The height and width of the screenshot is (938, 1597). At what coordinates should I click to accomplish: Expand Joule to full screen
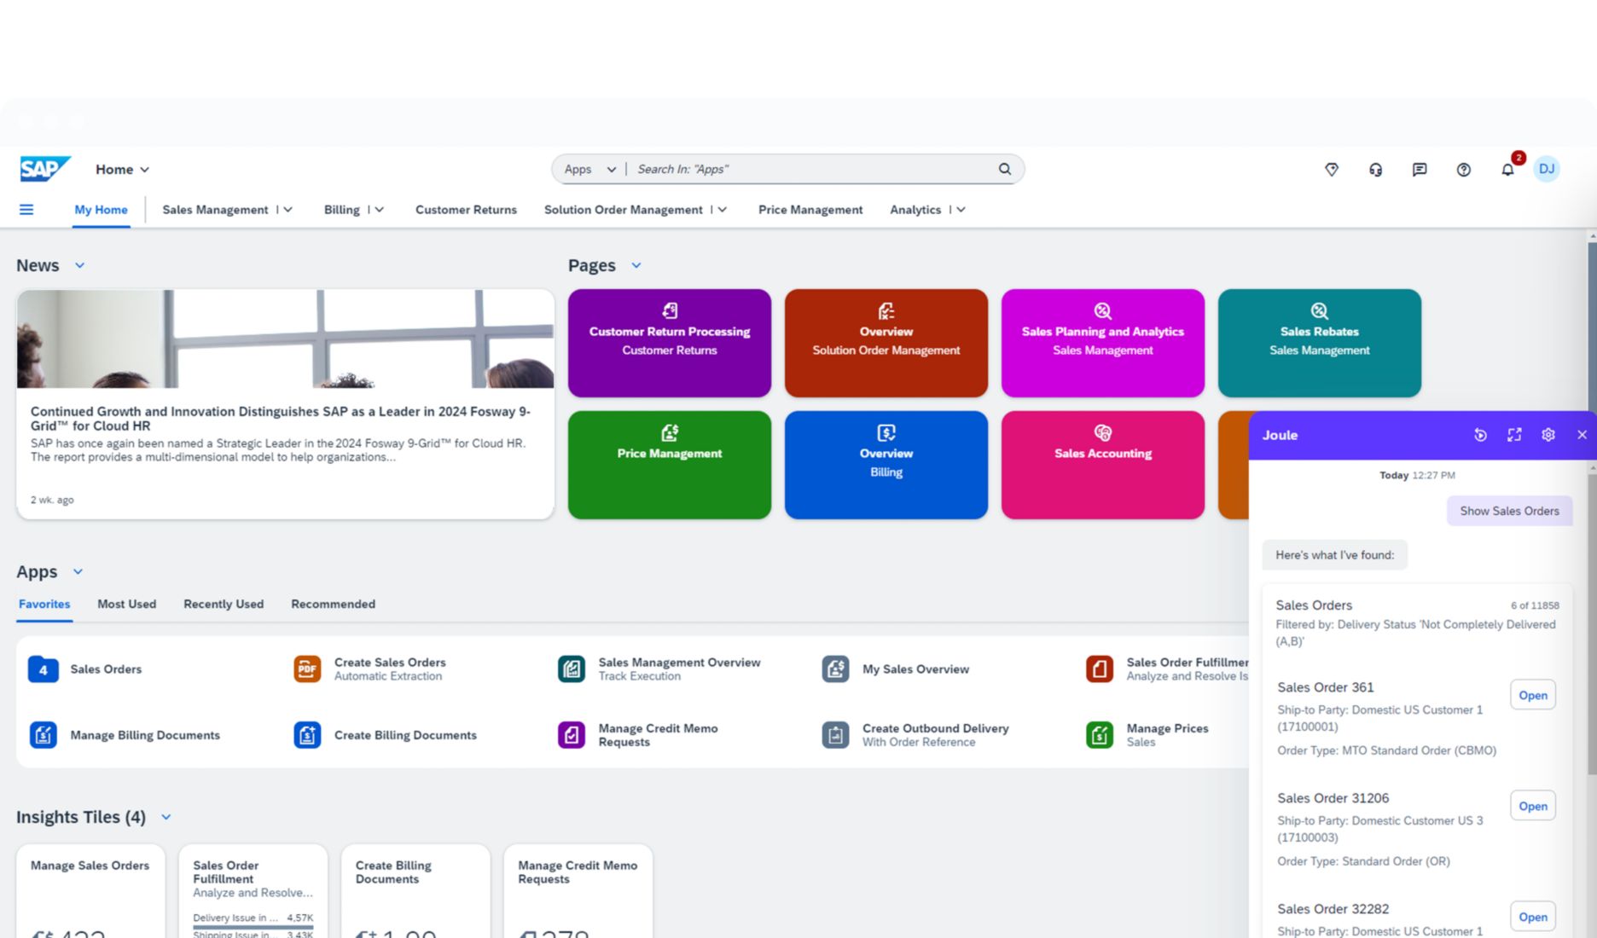(1514, 435)
